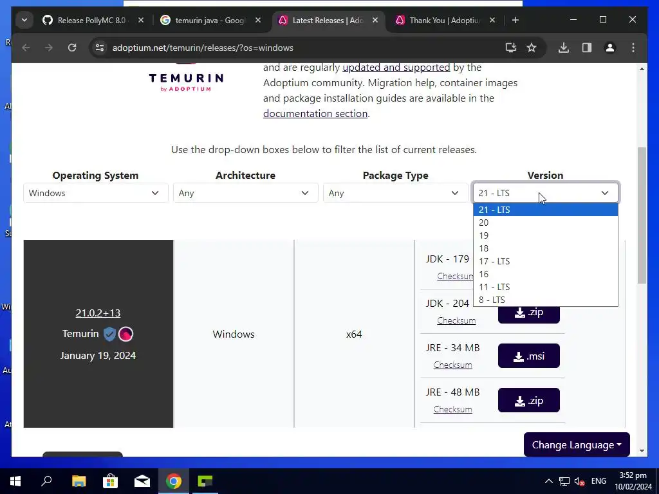659x494 pixels.
Task: Select the Latest Releases Adoptium tab
Action: point(328,20)
